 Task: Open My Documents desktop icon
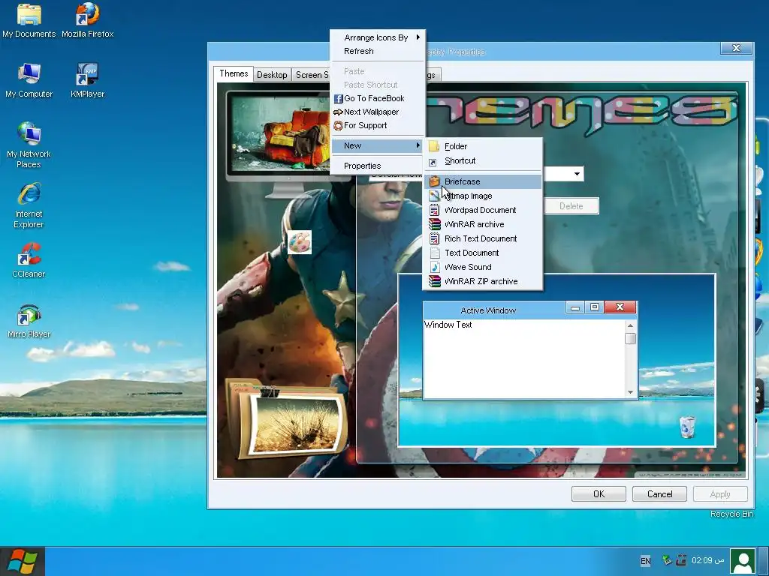(x=29, y=20)
